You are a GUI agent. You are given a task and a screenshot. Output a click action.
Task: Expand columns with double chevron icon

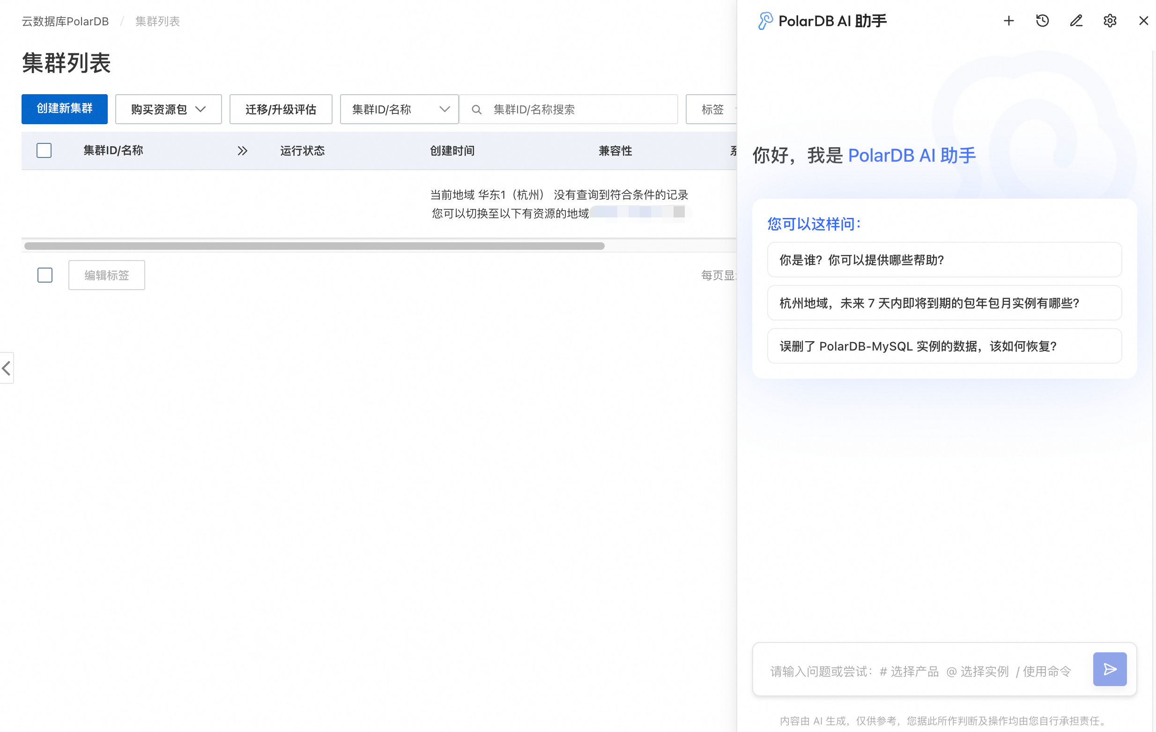pos(243,151)
